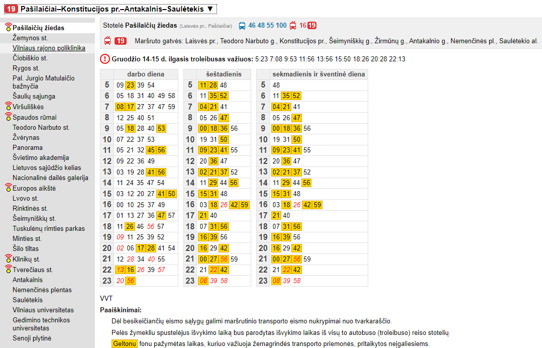Go to the Saulėtekis stop
The image size is (542, 348).
pyautogui.click(x=28, y=300)
